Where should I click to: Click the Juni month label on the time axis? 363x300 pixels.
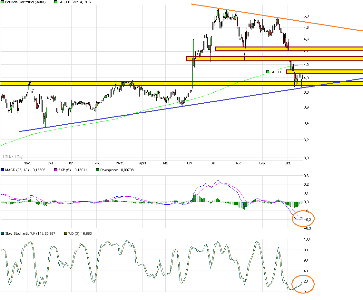pyautogui.click(x=189, y=163)
